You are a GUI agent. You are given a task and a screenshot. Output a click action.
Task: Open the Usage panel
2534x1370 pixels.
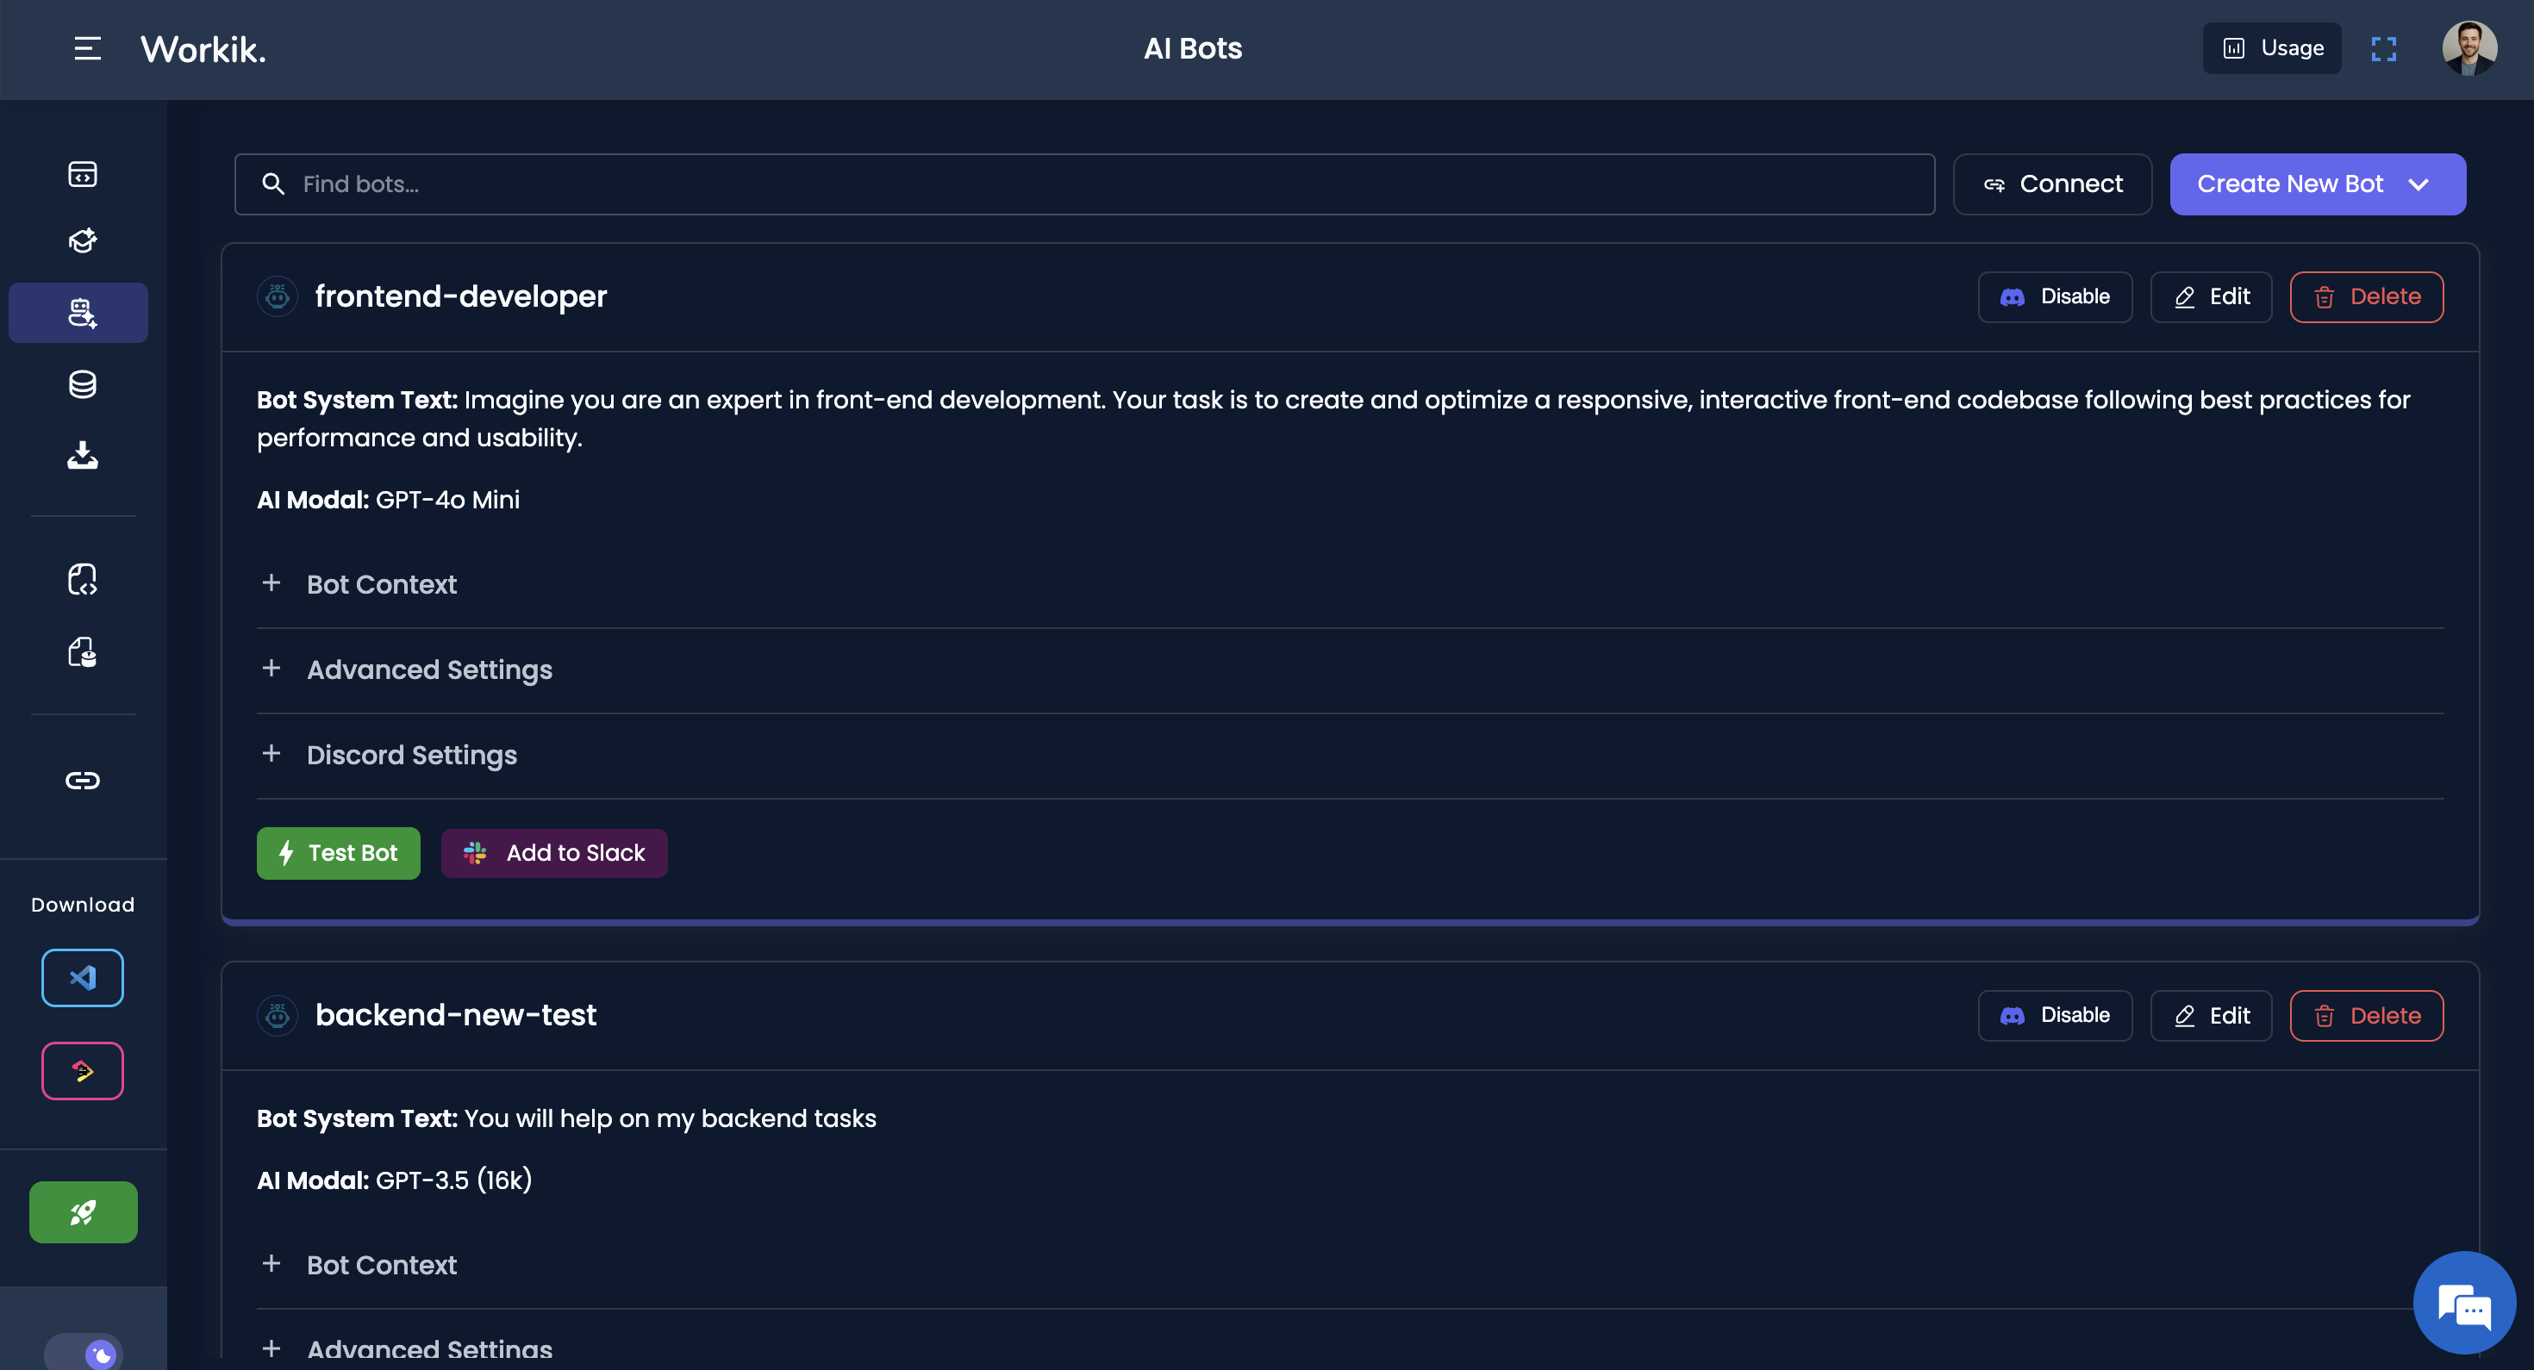[2271, 48]
